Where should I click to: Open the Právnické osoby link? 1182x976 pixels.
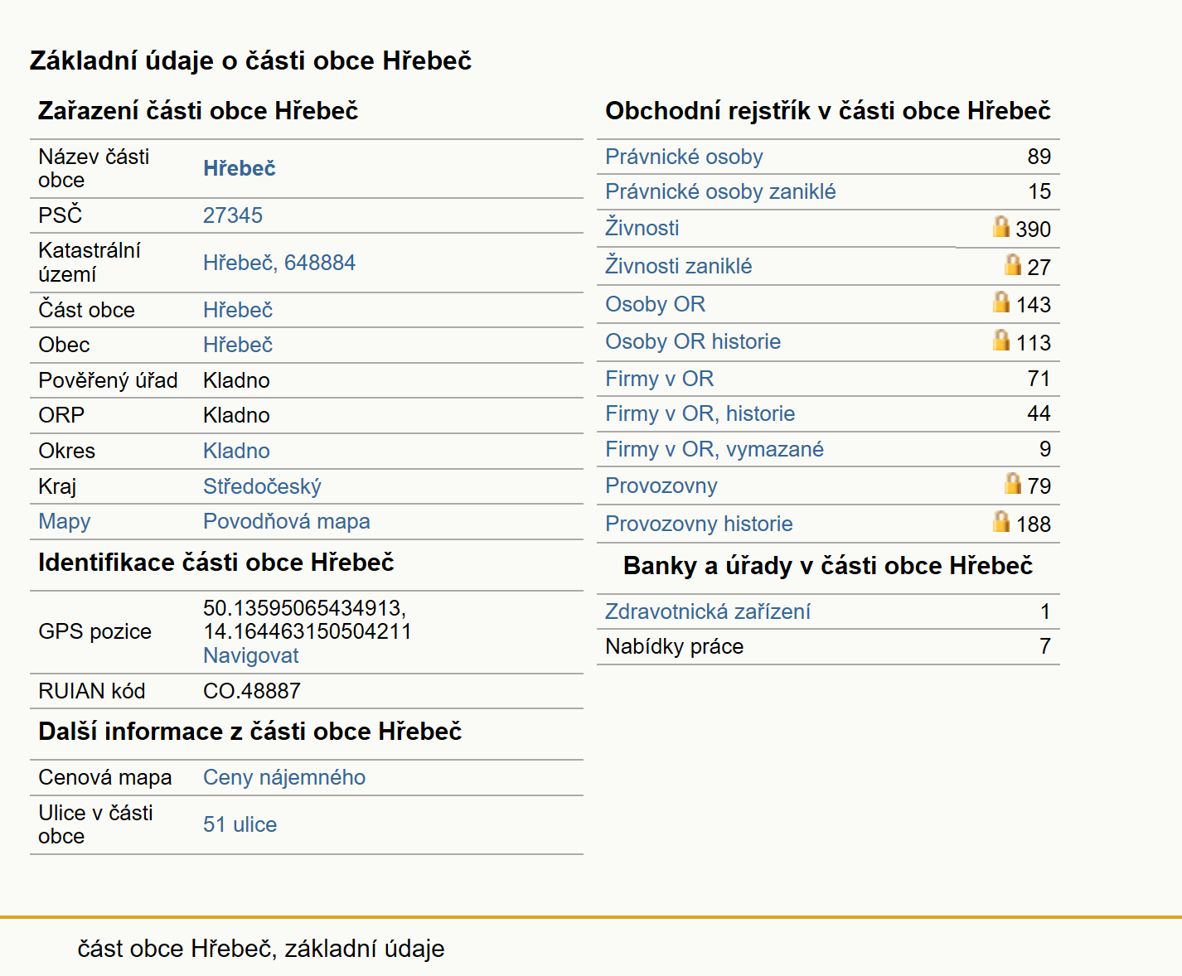click(684, 157)
